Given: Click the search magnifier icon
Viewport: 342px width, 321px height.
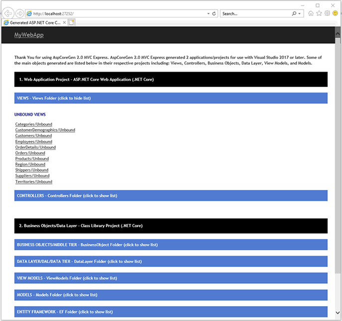Looking at the screenshot, I should [x=294, y=13].
